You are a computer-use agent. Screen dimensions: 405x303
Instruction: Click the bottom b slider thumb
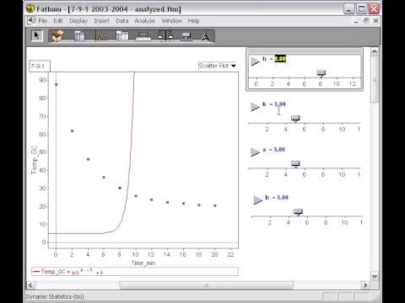(298, 211)
